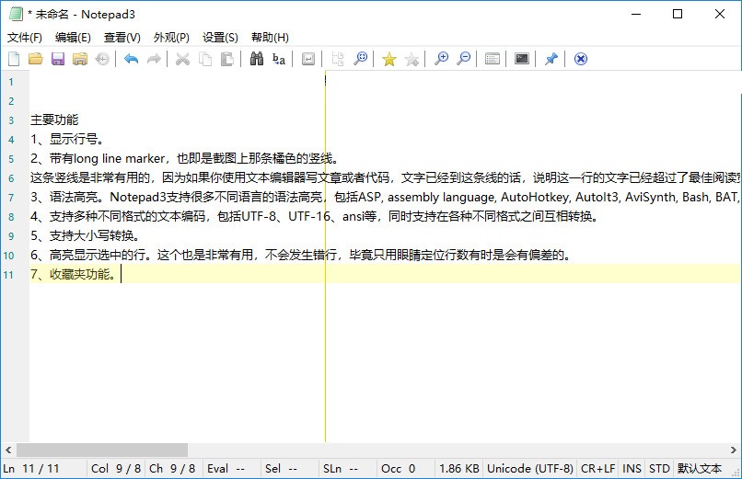This screenshot has width=742, height=479.
Task: Click line number 3 in margin
Action: pyautogui.click(x=11, y=120)
